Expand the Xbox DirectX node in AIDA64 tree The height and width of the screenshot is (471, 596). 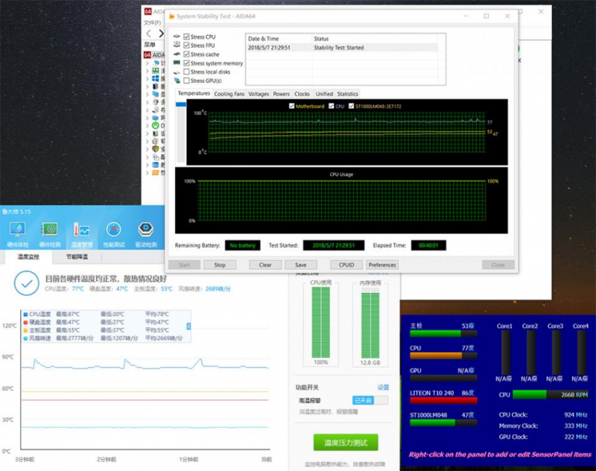click(148, 125)
